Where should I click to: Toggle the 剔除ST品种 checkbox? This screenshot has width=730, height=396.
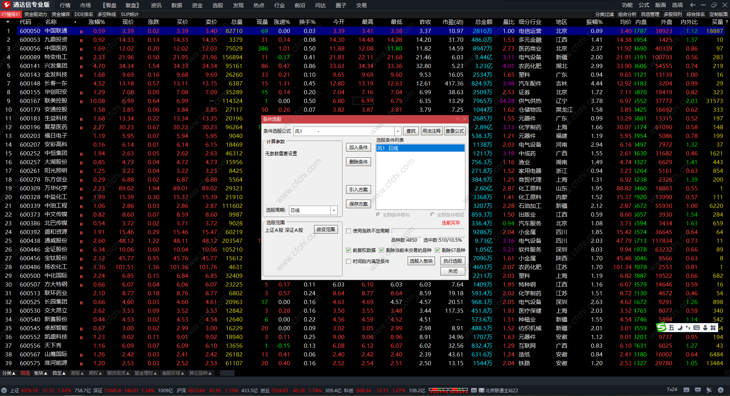[437, 250]
